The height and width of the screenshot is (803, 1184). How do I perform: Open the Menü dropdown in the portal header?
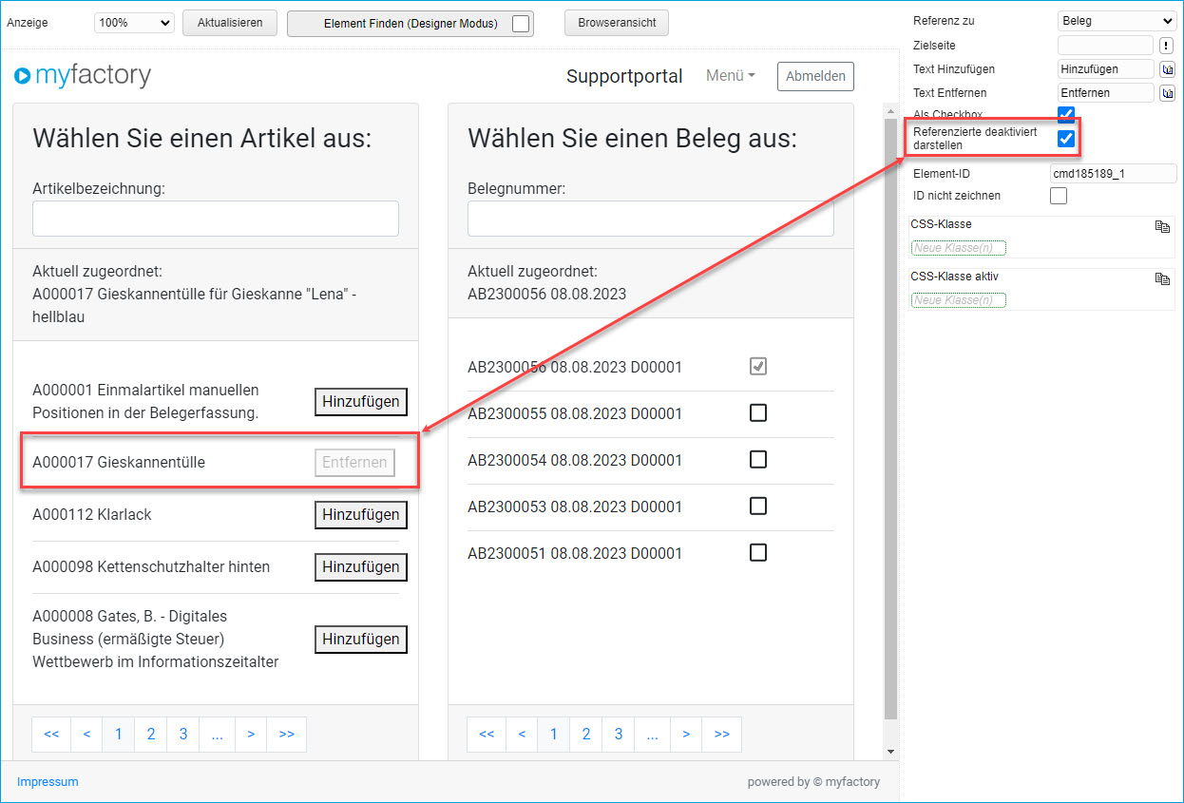point(730,76)
